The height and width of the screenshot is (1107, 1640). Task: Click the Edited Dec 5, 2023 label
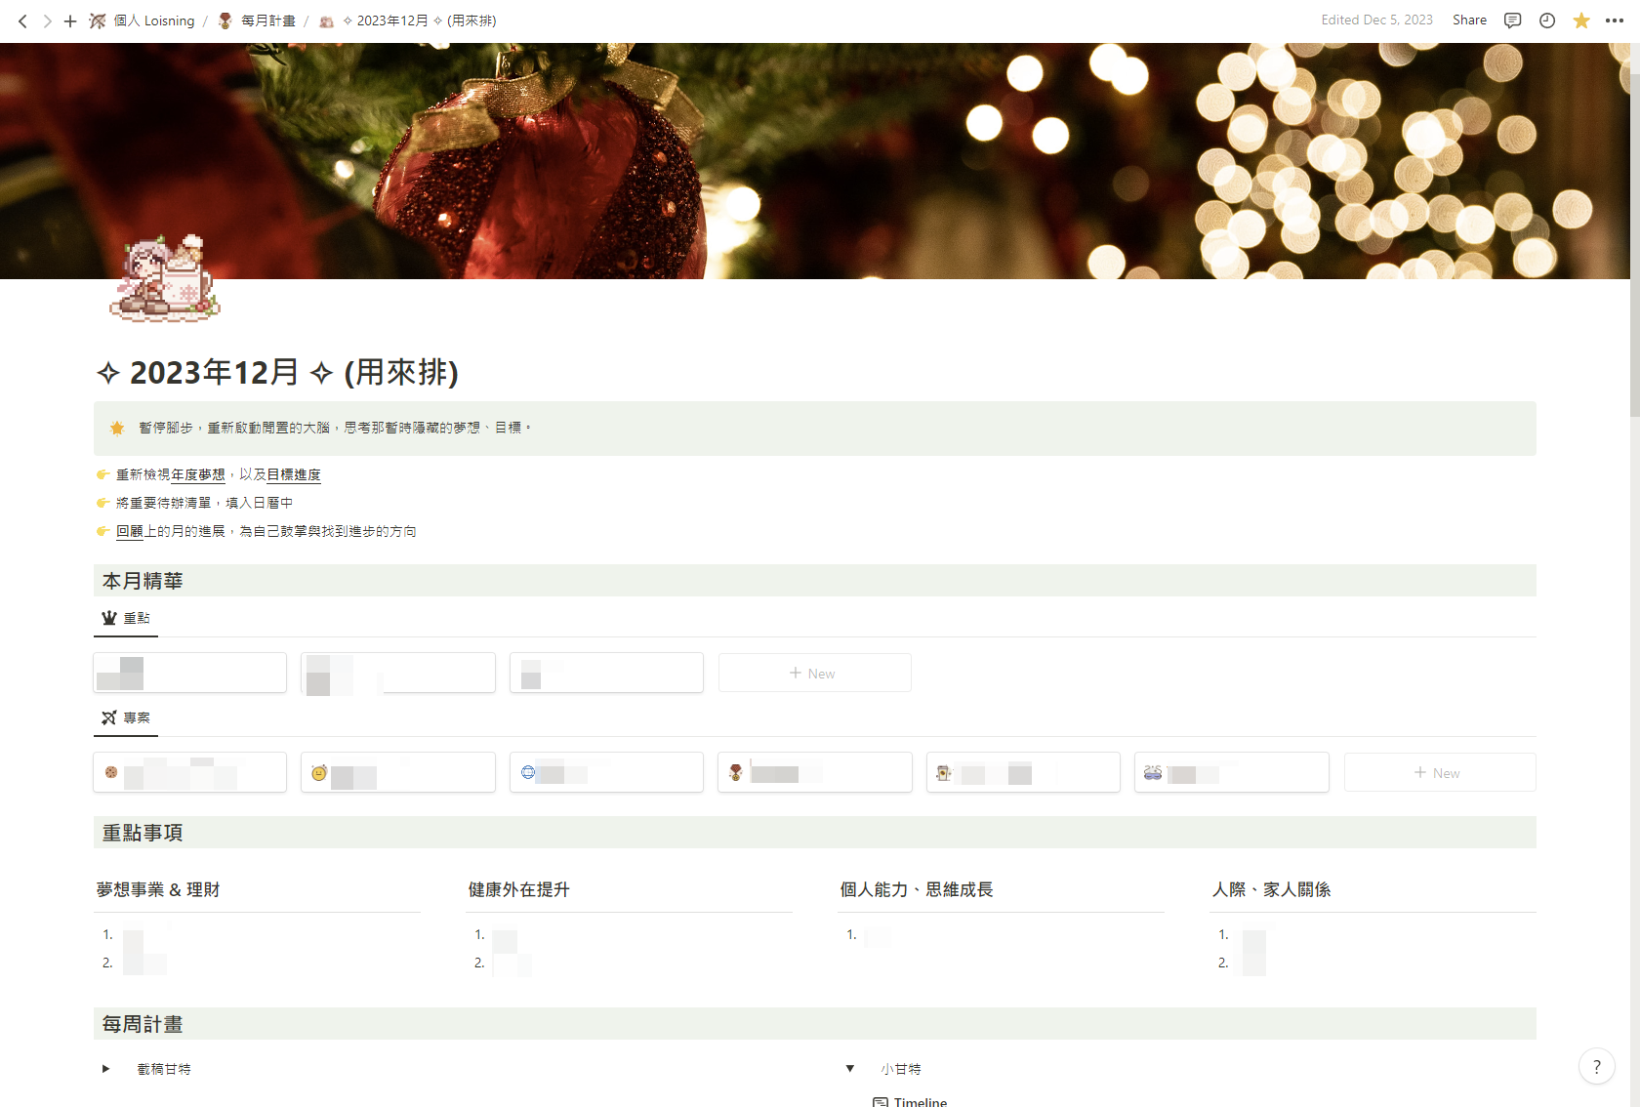[x=1376, y=20]
